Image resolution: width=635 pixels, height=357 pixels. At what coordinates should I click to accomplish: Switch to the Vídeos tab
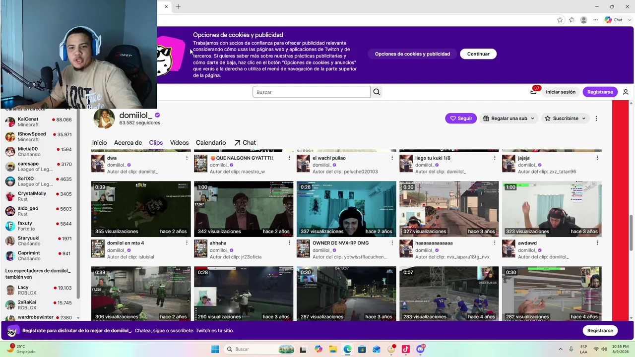[179, 143]
